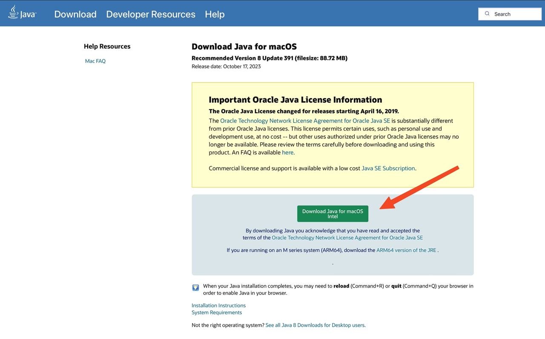Open the Download menu in the header
The height and width of the screenshot is (339, 545).
(x=75, y=14)
